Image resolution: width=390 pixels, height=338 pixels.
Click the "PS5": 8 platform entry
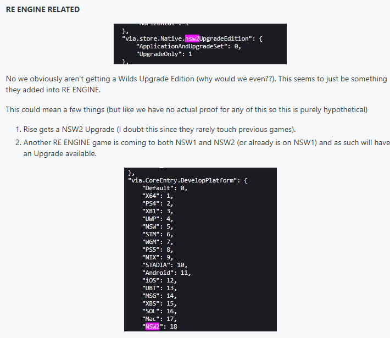click(x=158, y=250)
